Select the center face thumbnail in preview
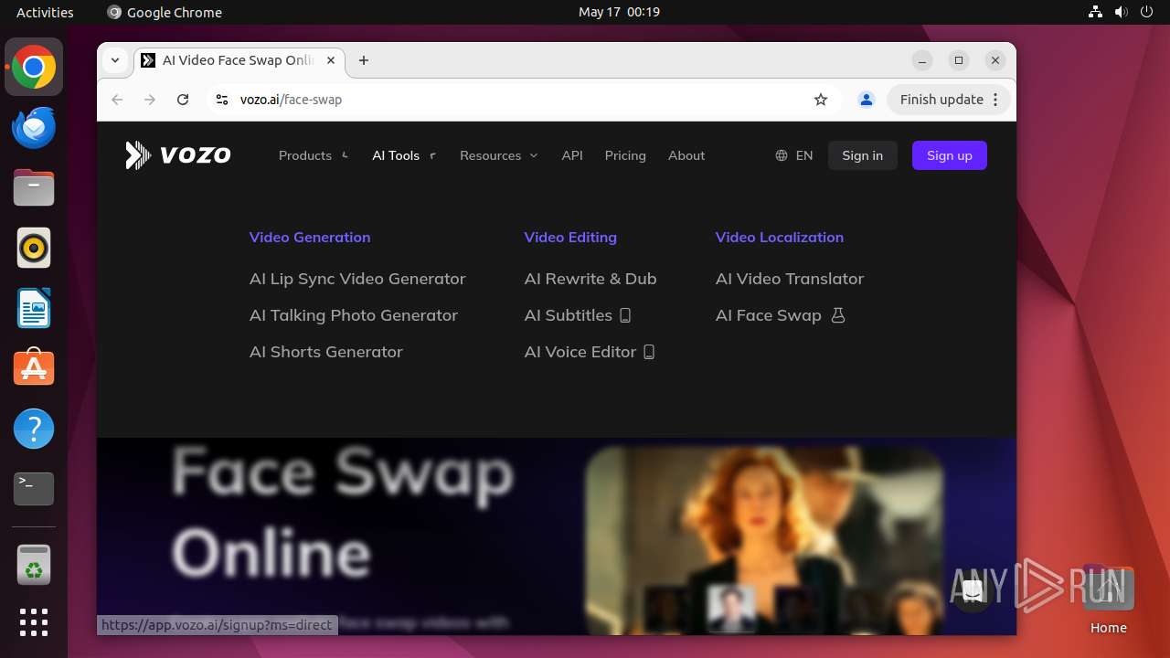Viewport: 1170px width, 658px height. pos(731,607)
